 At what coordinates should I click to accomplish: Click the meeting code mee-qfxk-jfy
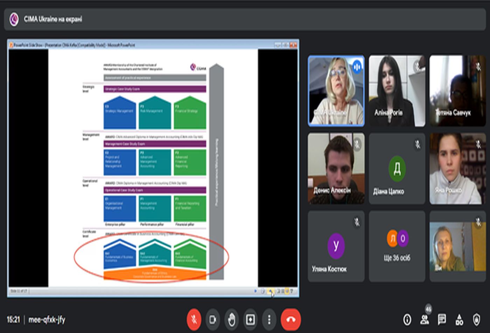[47, 320]
